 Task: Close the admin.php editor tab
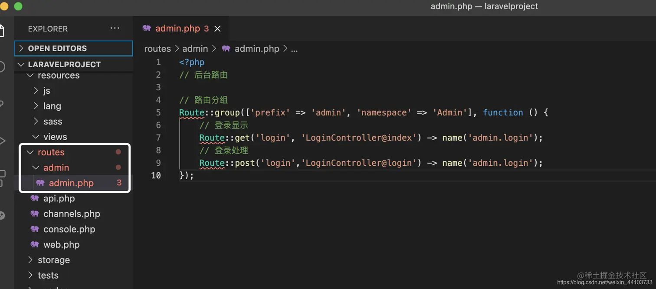point(217,29)
